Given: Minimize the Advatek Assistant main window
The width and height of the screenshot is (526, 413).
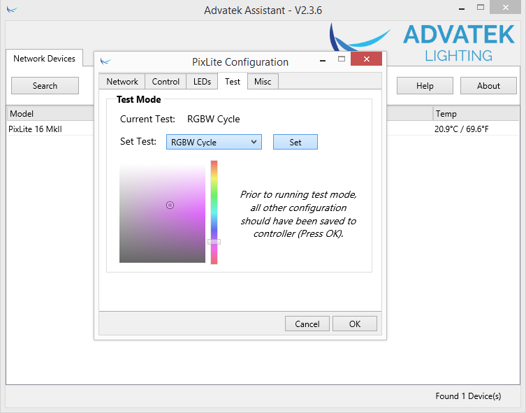Looking at the screenshot, I should pyautogui.click(x=462, y=8).
